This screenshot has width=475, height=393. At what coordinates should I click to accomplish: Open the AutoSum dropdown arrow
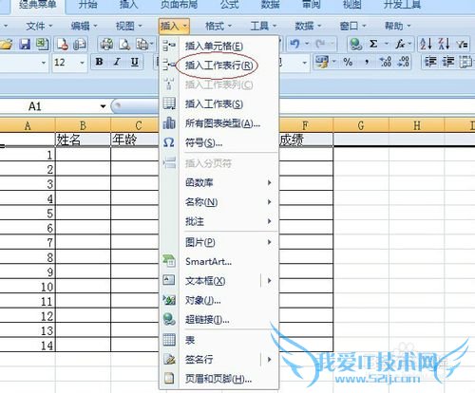(x=387, y=44)
